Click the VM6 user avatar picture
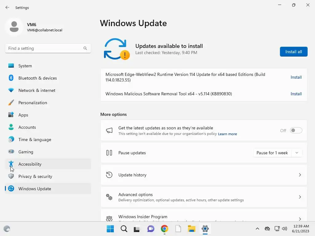This screenshot has width=315, height=236. [14, 26]
